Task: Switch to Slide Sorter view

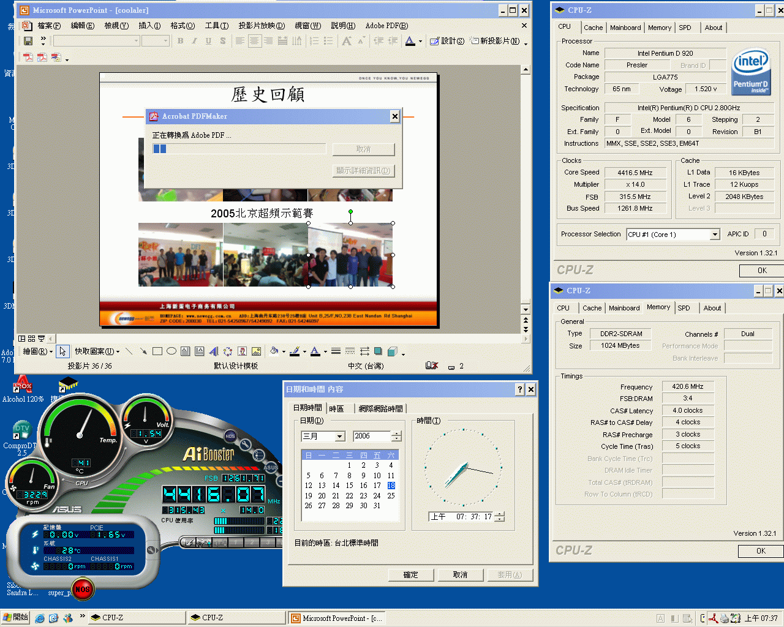Action: pyautogui.click(x=31, y=339)
